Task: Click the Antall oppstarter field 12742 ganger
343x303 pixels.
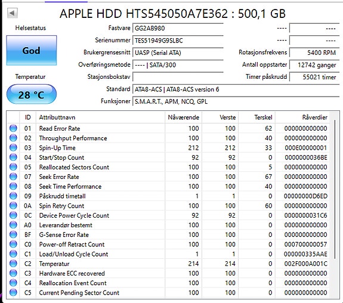Action: (x=314, y=65)
